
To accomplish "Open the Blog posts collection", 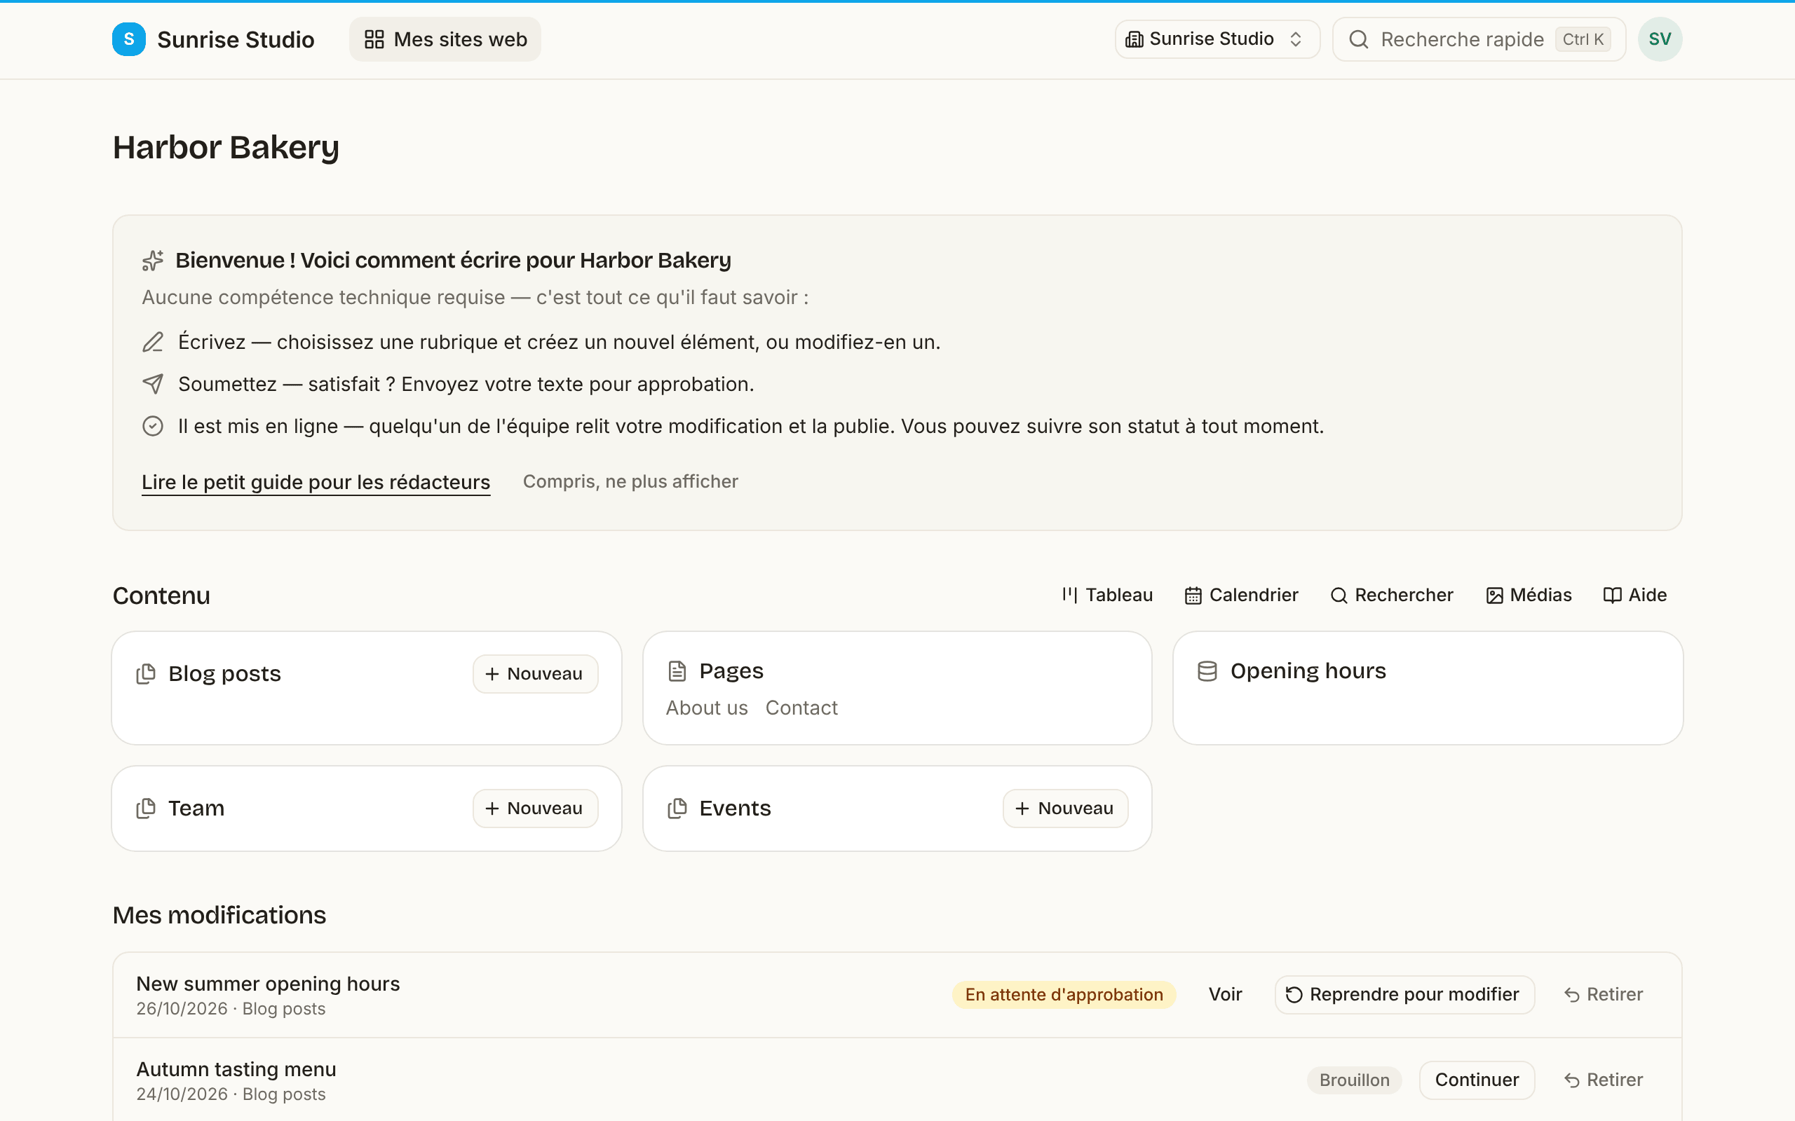I will (225, 674).
